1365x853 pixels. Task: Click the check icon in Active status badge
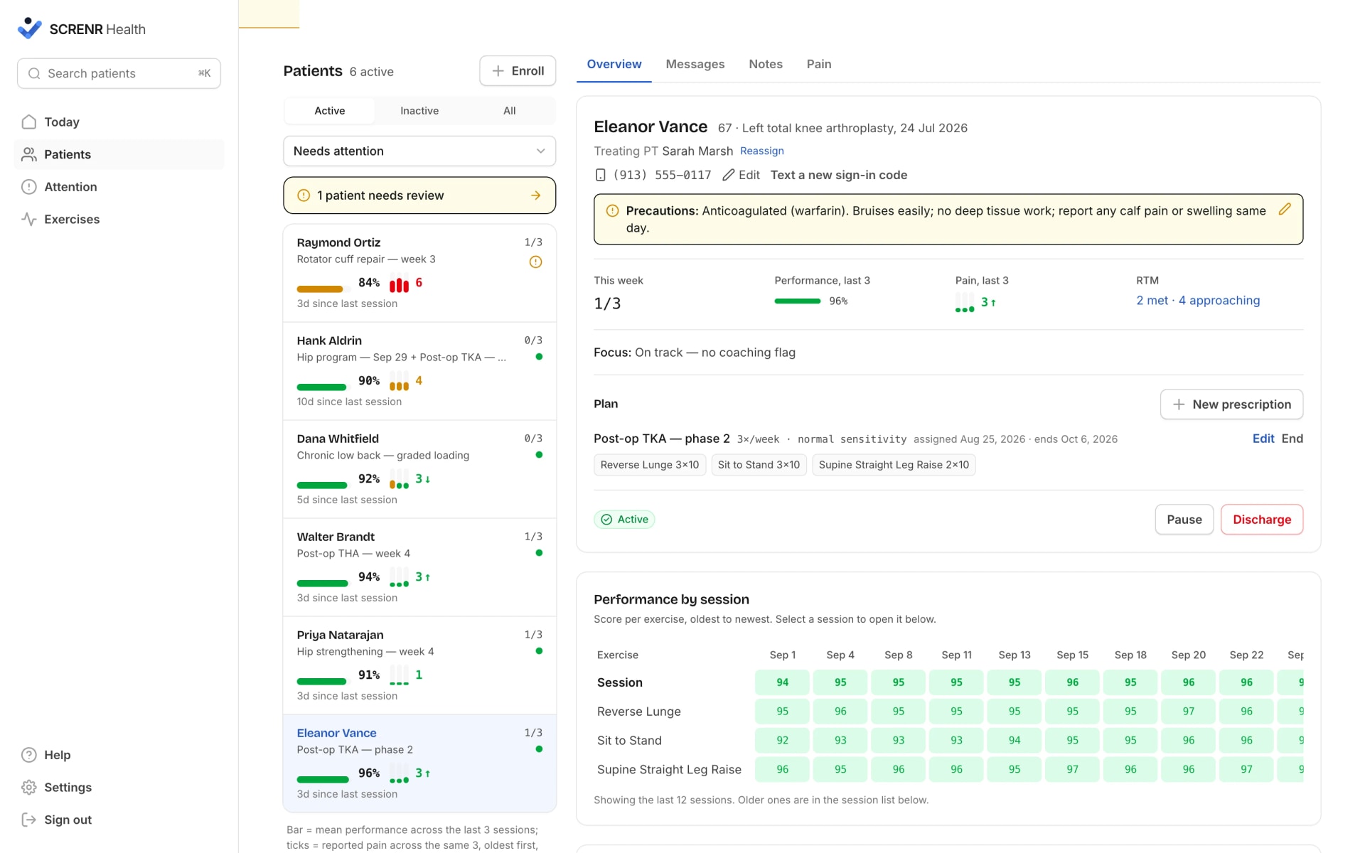click(x=606, y=520)
